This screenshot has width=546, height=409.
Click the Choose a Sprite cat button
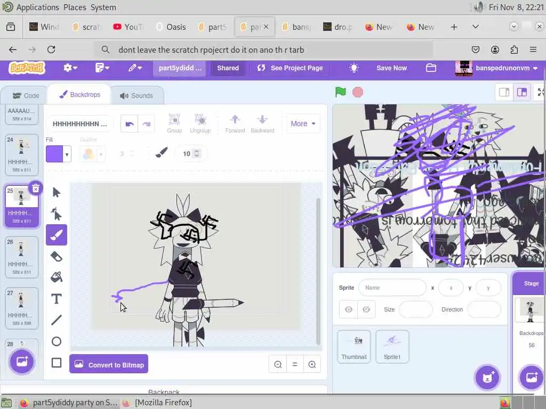[x=487, y=378]
